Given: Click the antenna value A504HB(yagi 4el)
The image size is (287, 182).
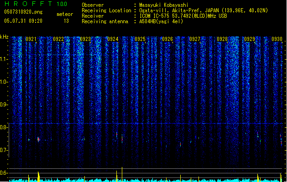Looking at the screenshot, I should [x=161, y=21].
